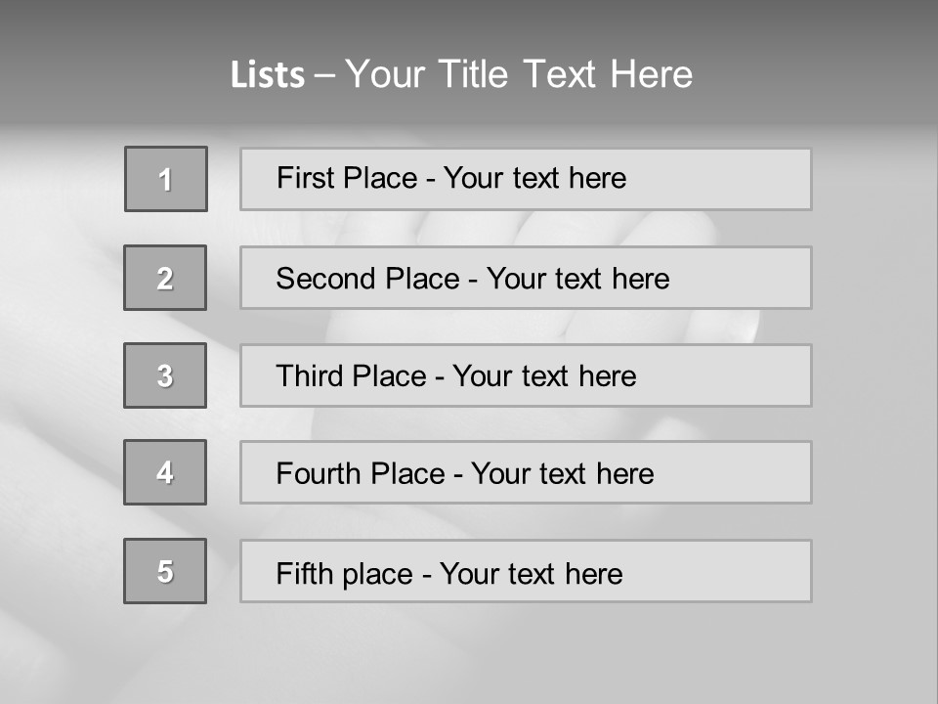Image resolution: width=938 pixels, height=704 pixels.
Task: Click 'Your text here' in Fourth Place row
Action: click(562, 474)
